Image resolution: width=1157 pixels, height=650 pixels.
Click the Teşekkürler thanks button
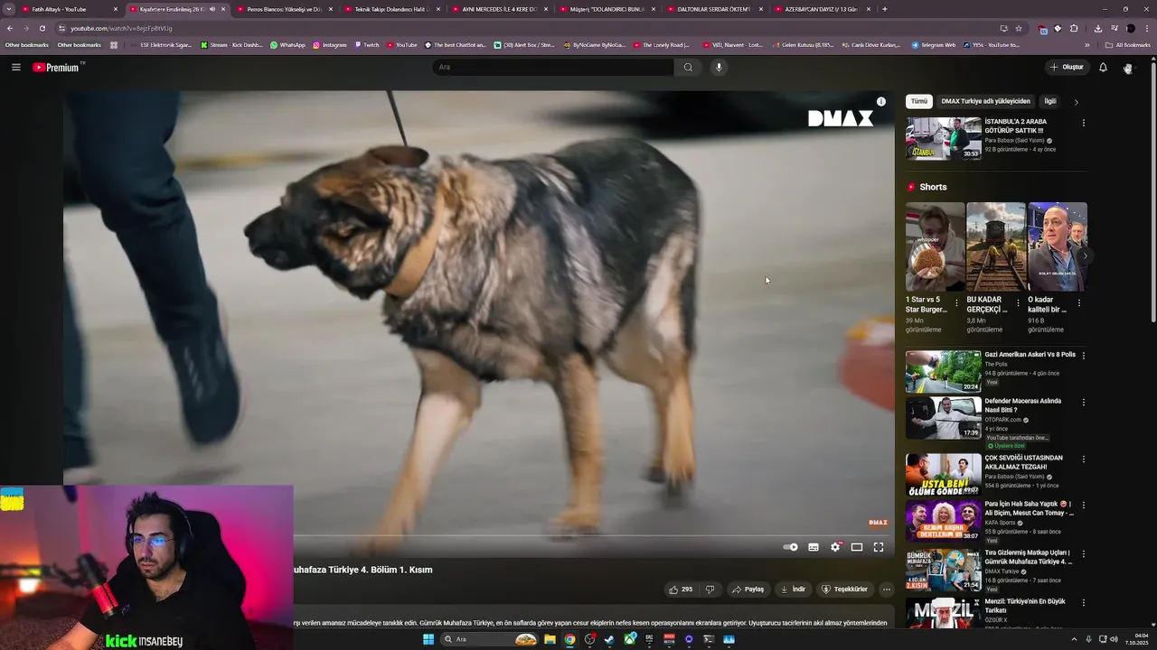pos(844,590)
